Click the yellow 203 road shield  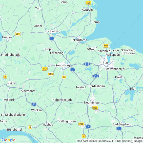point(51,74)
